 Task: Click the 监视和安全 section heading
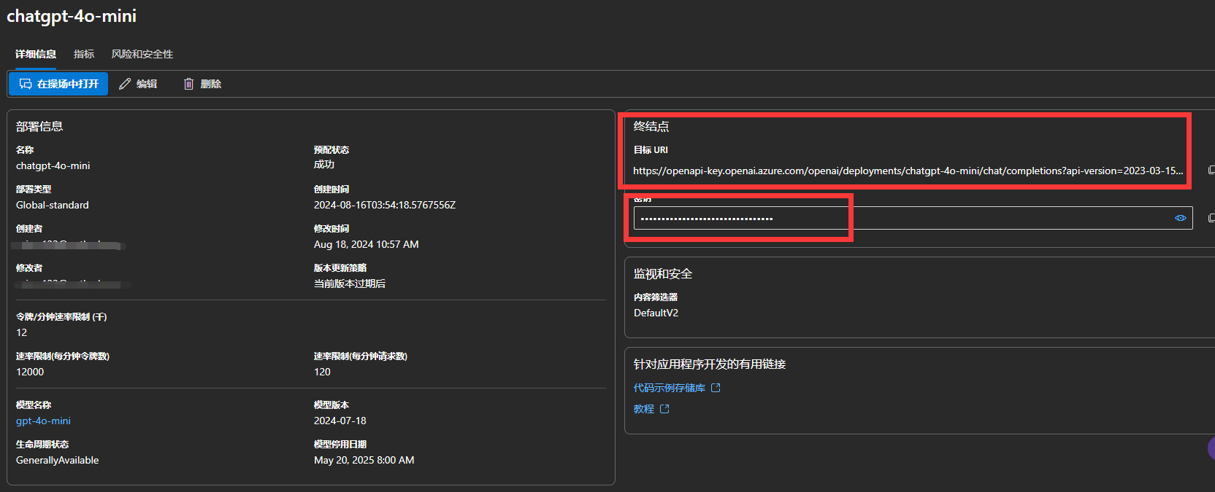pyautogui.click(x=663, y=273)
